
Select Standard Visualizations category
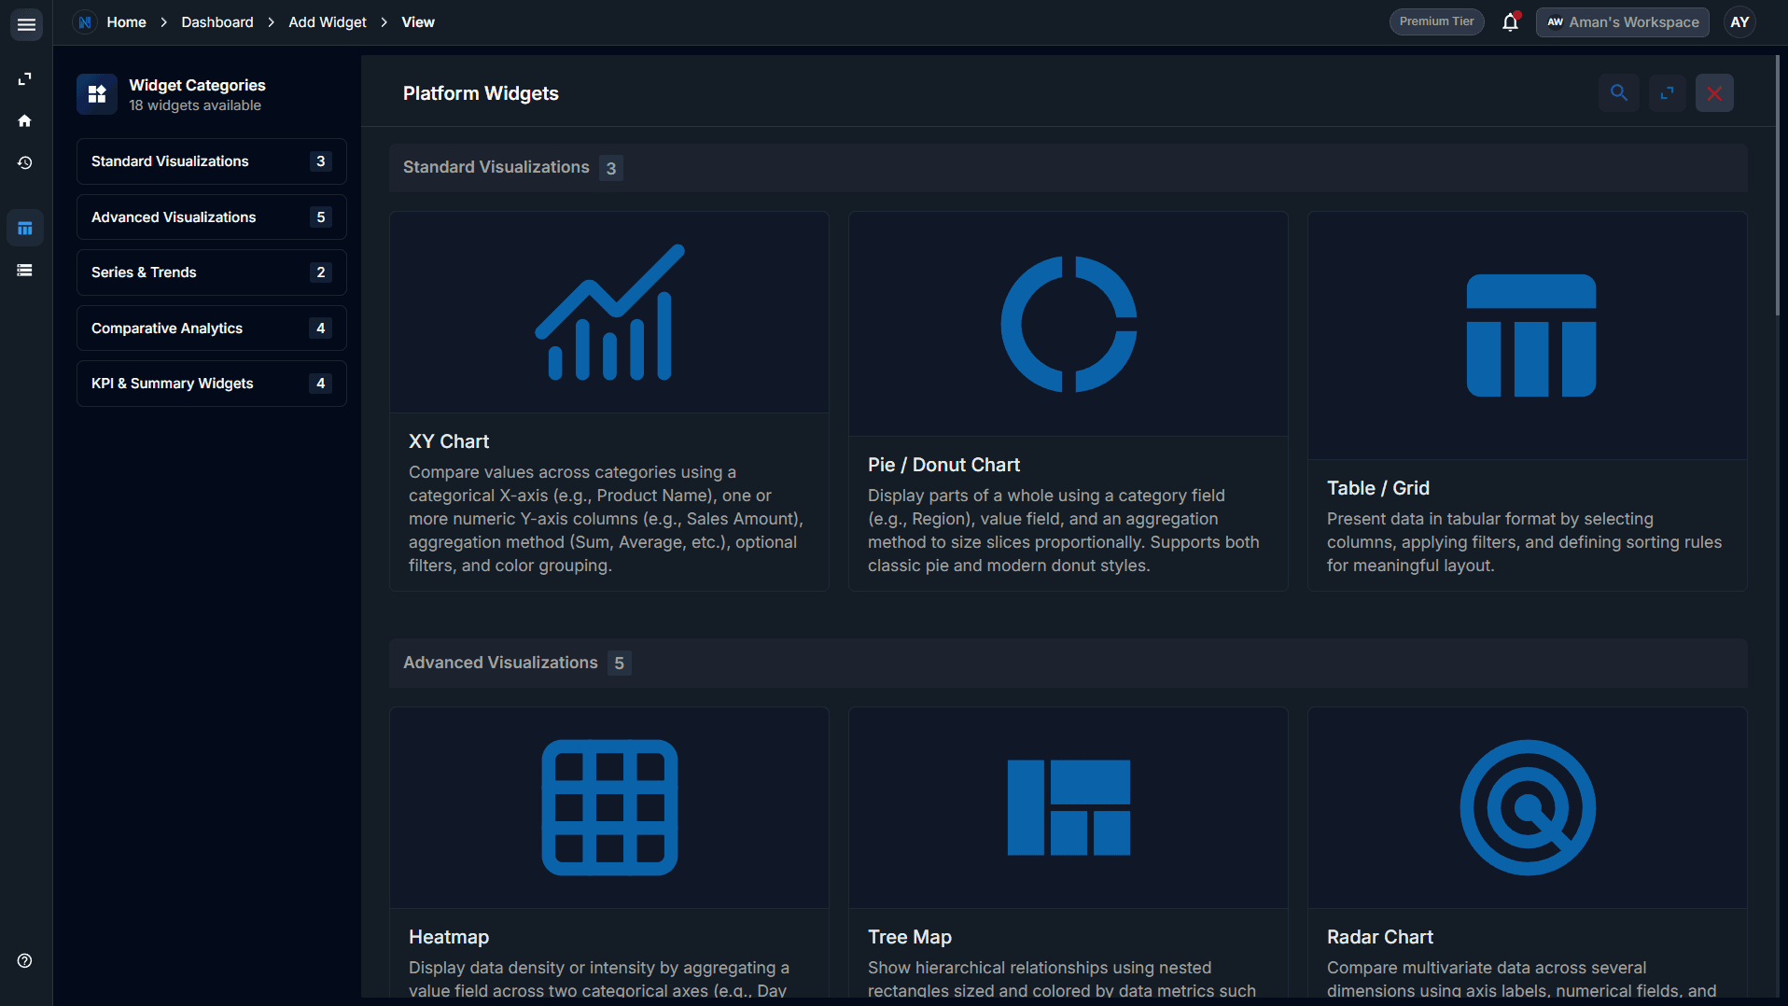tap(212, 161)
